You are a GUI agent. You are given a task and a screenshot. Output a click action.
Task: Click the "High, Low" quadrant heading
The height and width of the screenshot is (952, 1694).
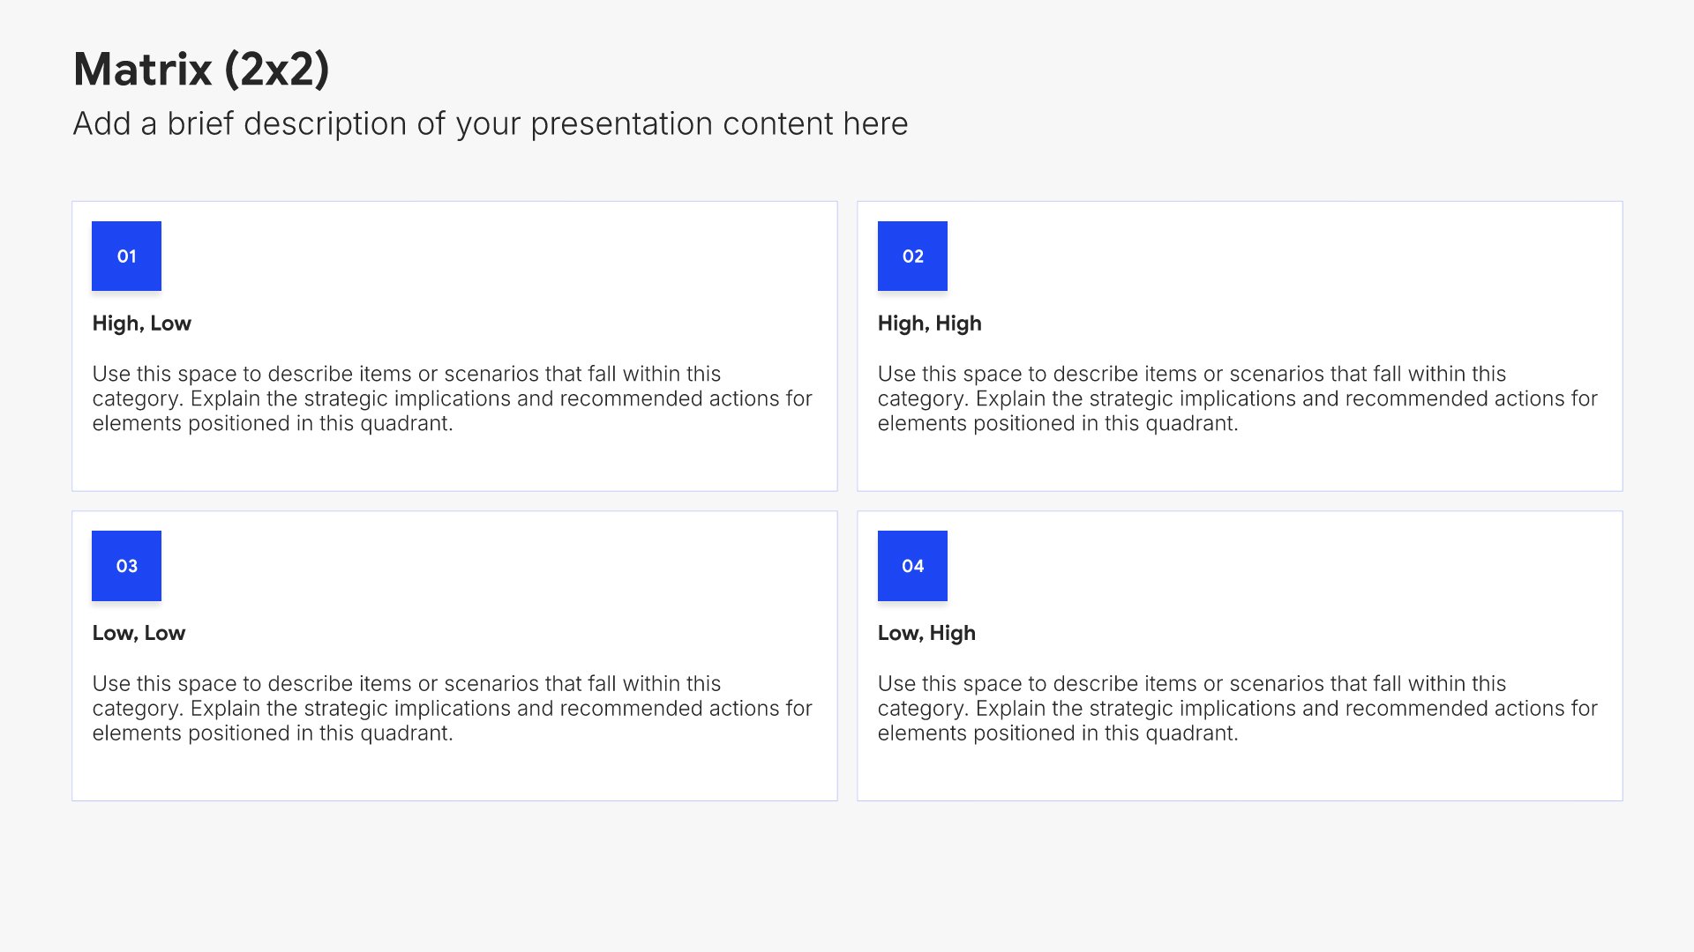click(x=141, y=324)
